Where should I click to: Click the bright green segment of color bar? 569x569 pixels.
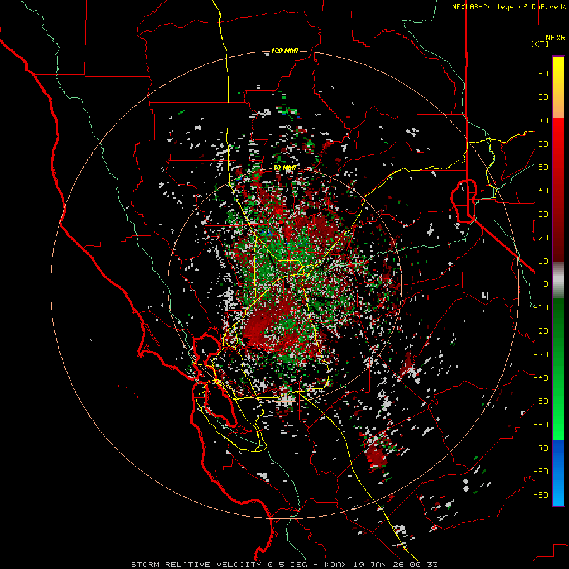point(558,369)
